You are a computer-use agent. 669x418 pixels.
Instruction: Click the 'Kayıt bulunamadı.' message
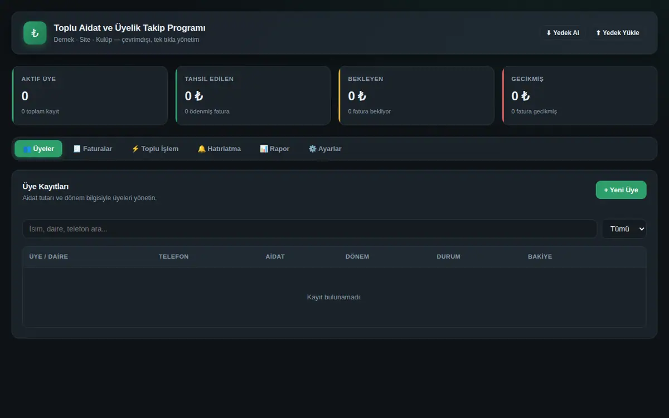[x=334, y=297]
